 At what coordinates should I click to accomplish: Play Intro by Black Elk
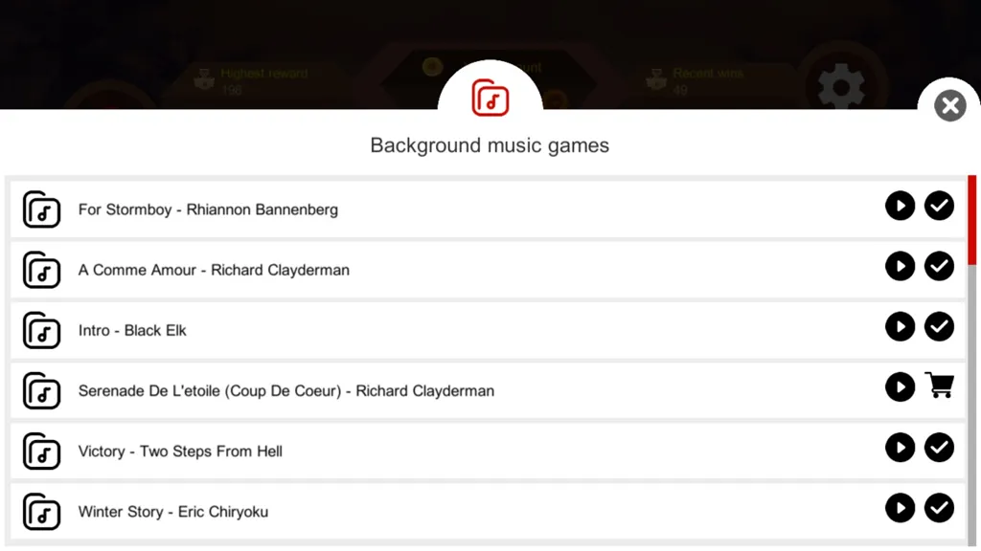coord(900,327)
